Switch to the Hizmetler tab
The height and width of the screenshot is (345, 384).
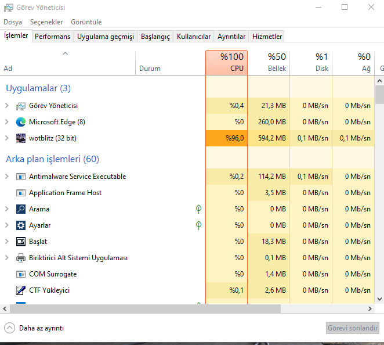pyautogui.click(x=267, y=37)
